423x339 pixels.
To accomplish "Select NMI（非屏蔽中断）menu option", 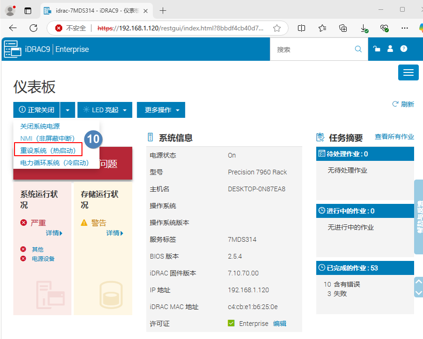I will click(48, 138).
